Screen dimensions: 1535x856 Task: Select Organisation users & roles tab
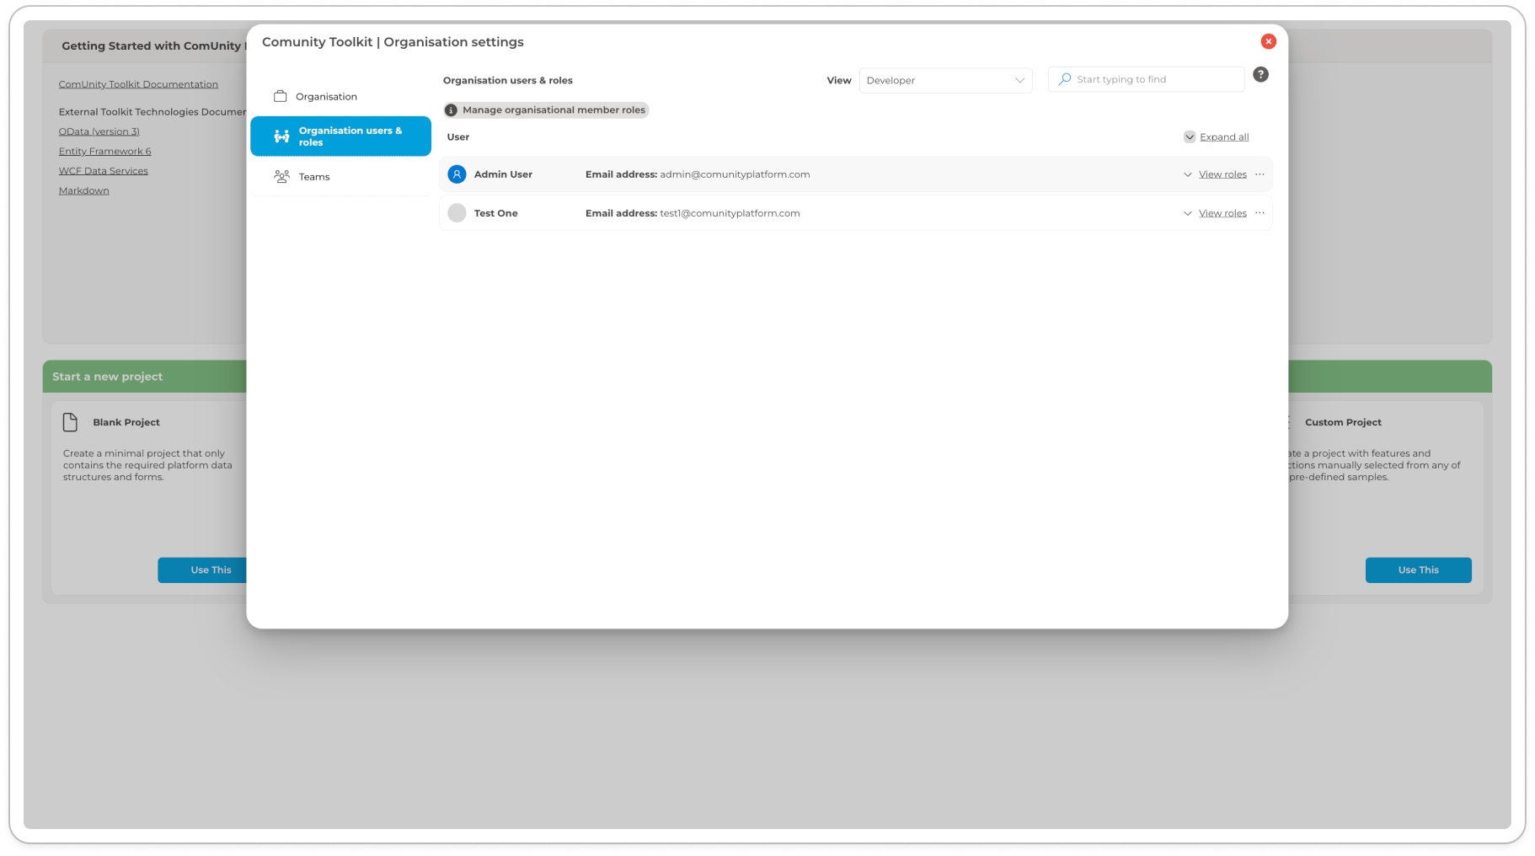(341, 136)
